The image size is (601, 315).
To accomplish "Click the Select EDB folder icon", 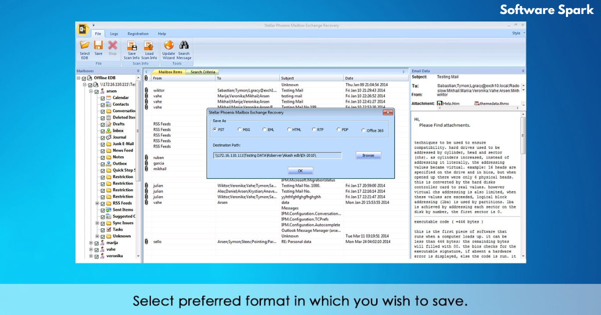I will [85, 45].
